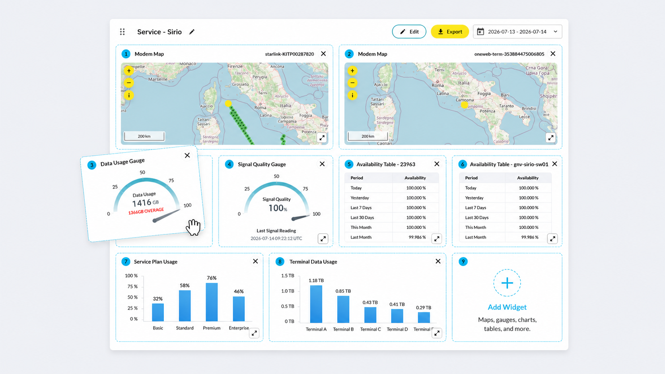
Task: Export the dashboard
Action: point(450,32)
